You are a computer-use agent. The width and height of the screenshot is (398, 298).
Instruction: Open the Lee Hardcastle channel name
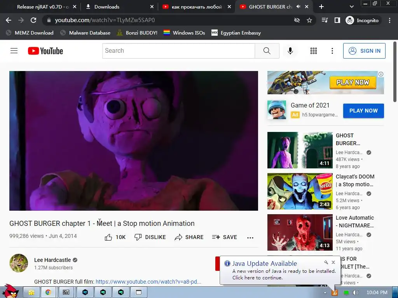(52, 260)
